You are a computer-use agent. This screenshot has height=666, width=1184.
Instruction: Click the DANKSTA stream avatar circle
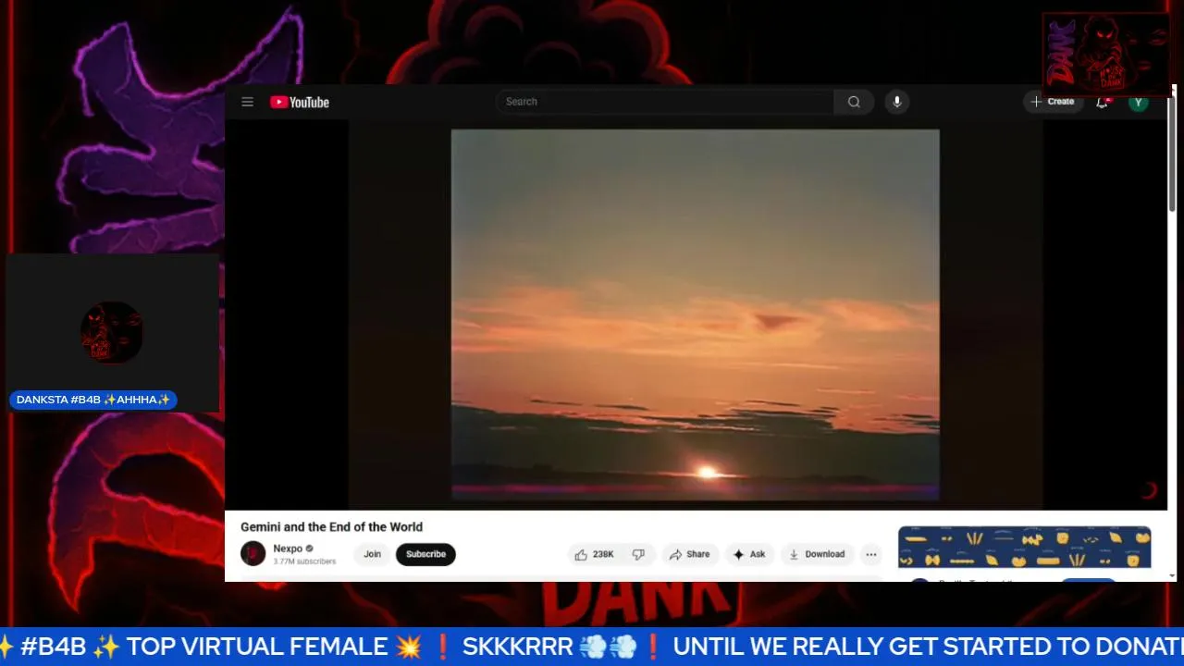[112, 332]
